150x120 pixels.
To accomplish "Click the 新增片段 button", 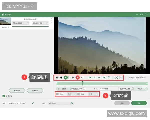I will pos(17,90).
